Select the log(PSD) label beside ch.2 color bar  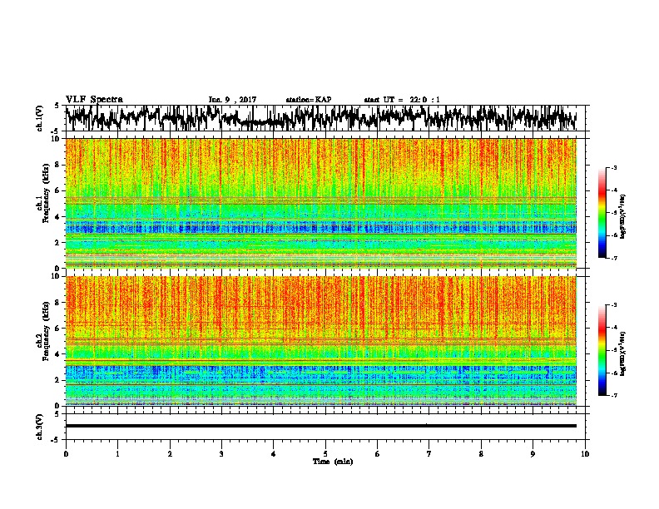623,353
